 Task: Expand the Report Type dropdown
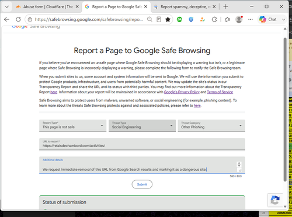[x=73, y=125]
